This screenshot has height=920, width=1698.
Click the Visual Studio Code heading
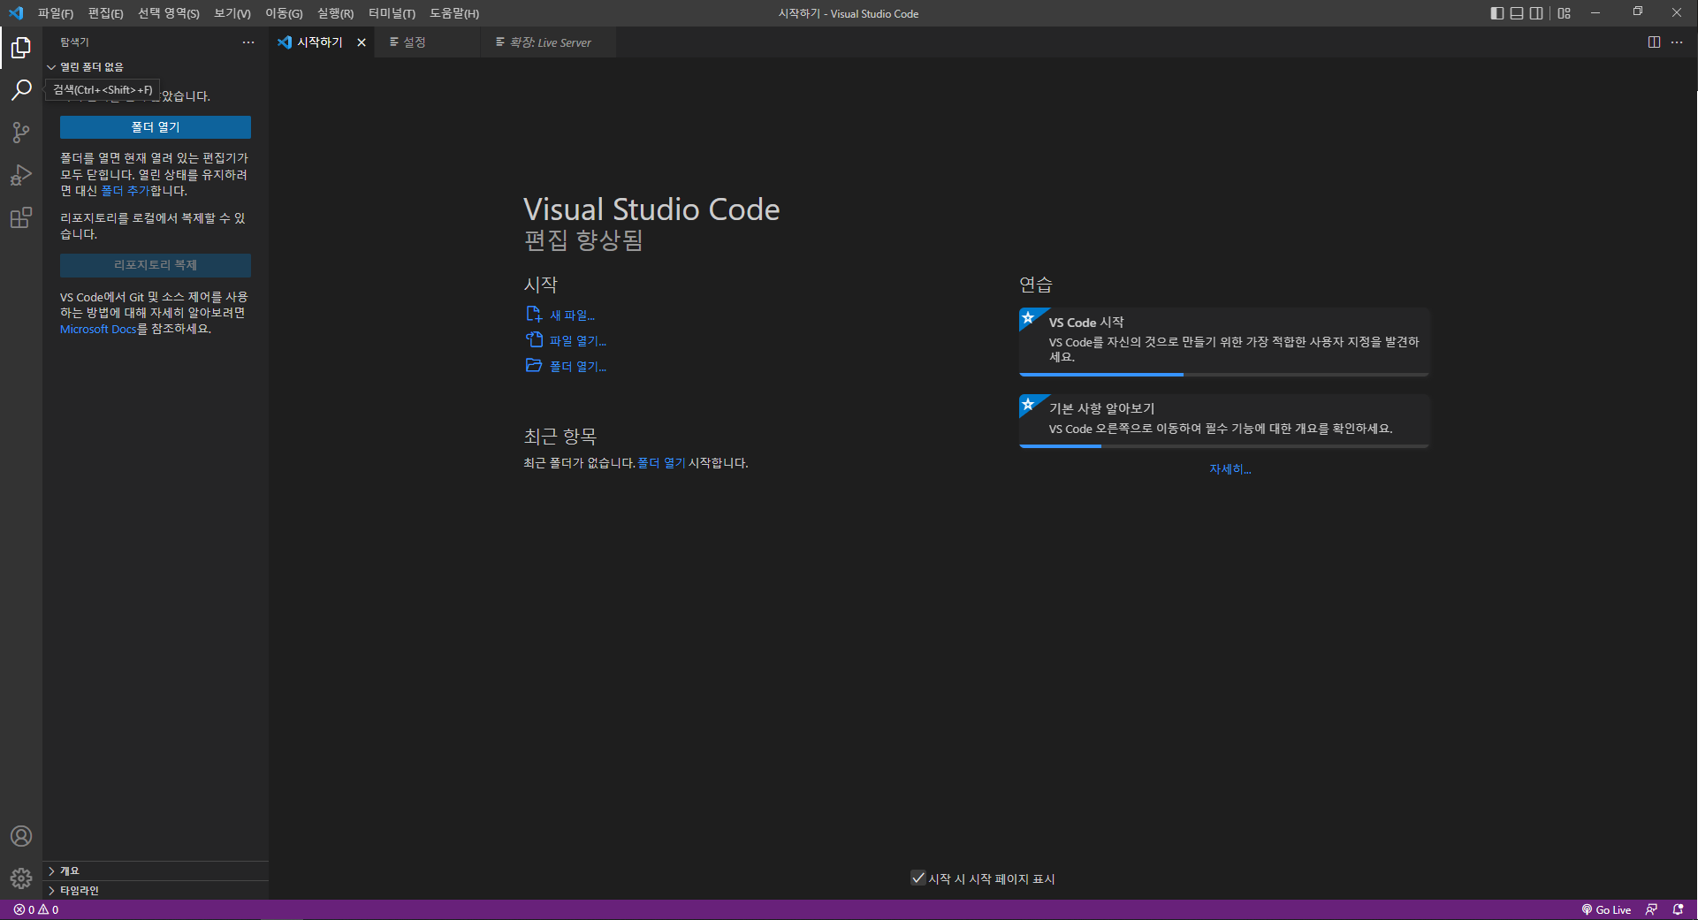652,209
